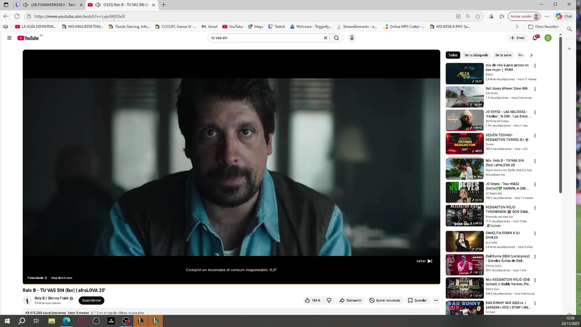Go to the YouTube home logo

29,38
